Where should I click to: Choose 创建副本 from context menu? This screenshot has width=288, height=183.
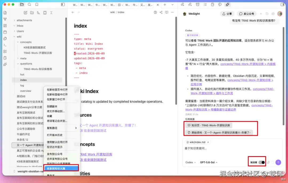(x=52, y=106)
